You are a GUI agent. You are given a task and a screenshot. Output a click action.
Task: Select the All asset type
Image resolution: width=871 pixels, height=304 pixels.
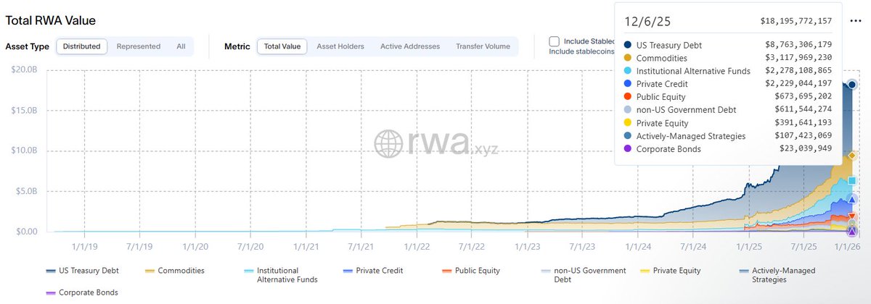point(181,46)
